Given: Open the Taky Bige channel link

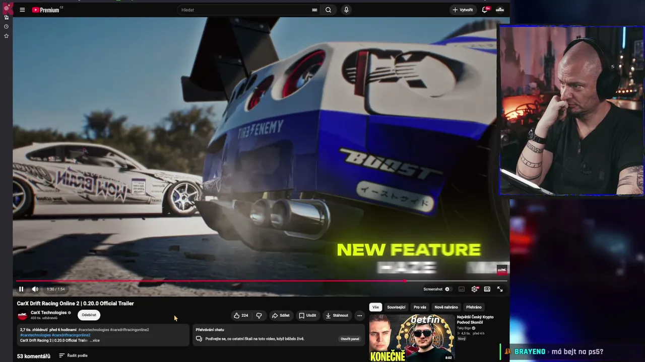Looking at the screenshot, I should click(x=464, y=328).
